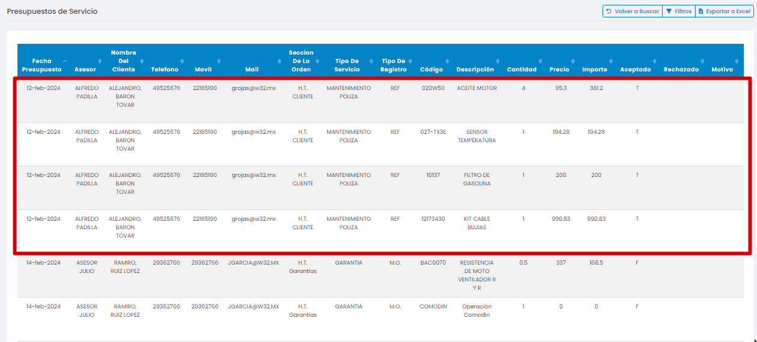Click Aceptado T in KIT CABLE BUJIAS row
757x342 pixels.
(637, 219)
